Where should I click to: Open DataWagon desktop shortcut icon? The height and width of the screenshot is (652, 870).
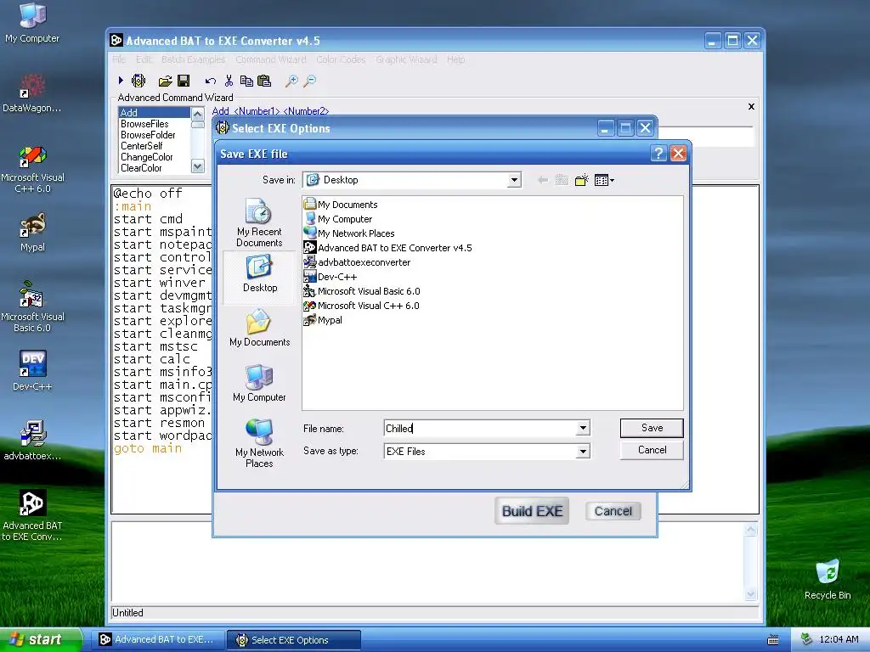(32, 93)
